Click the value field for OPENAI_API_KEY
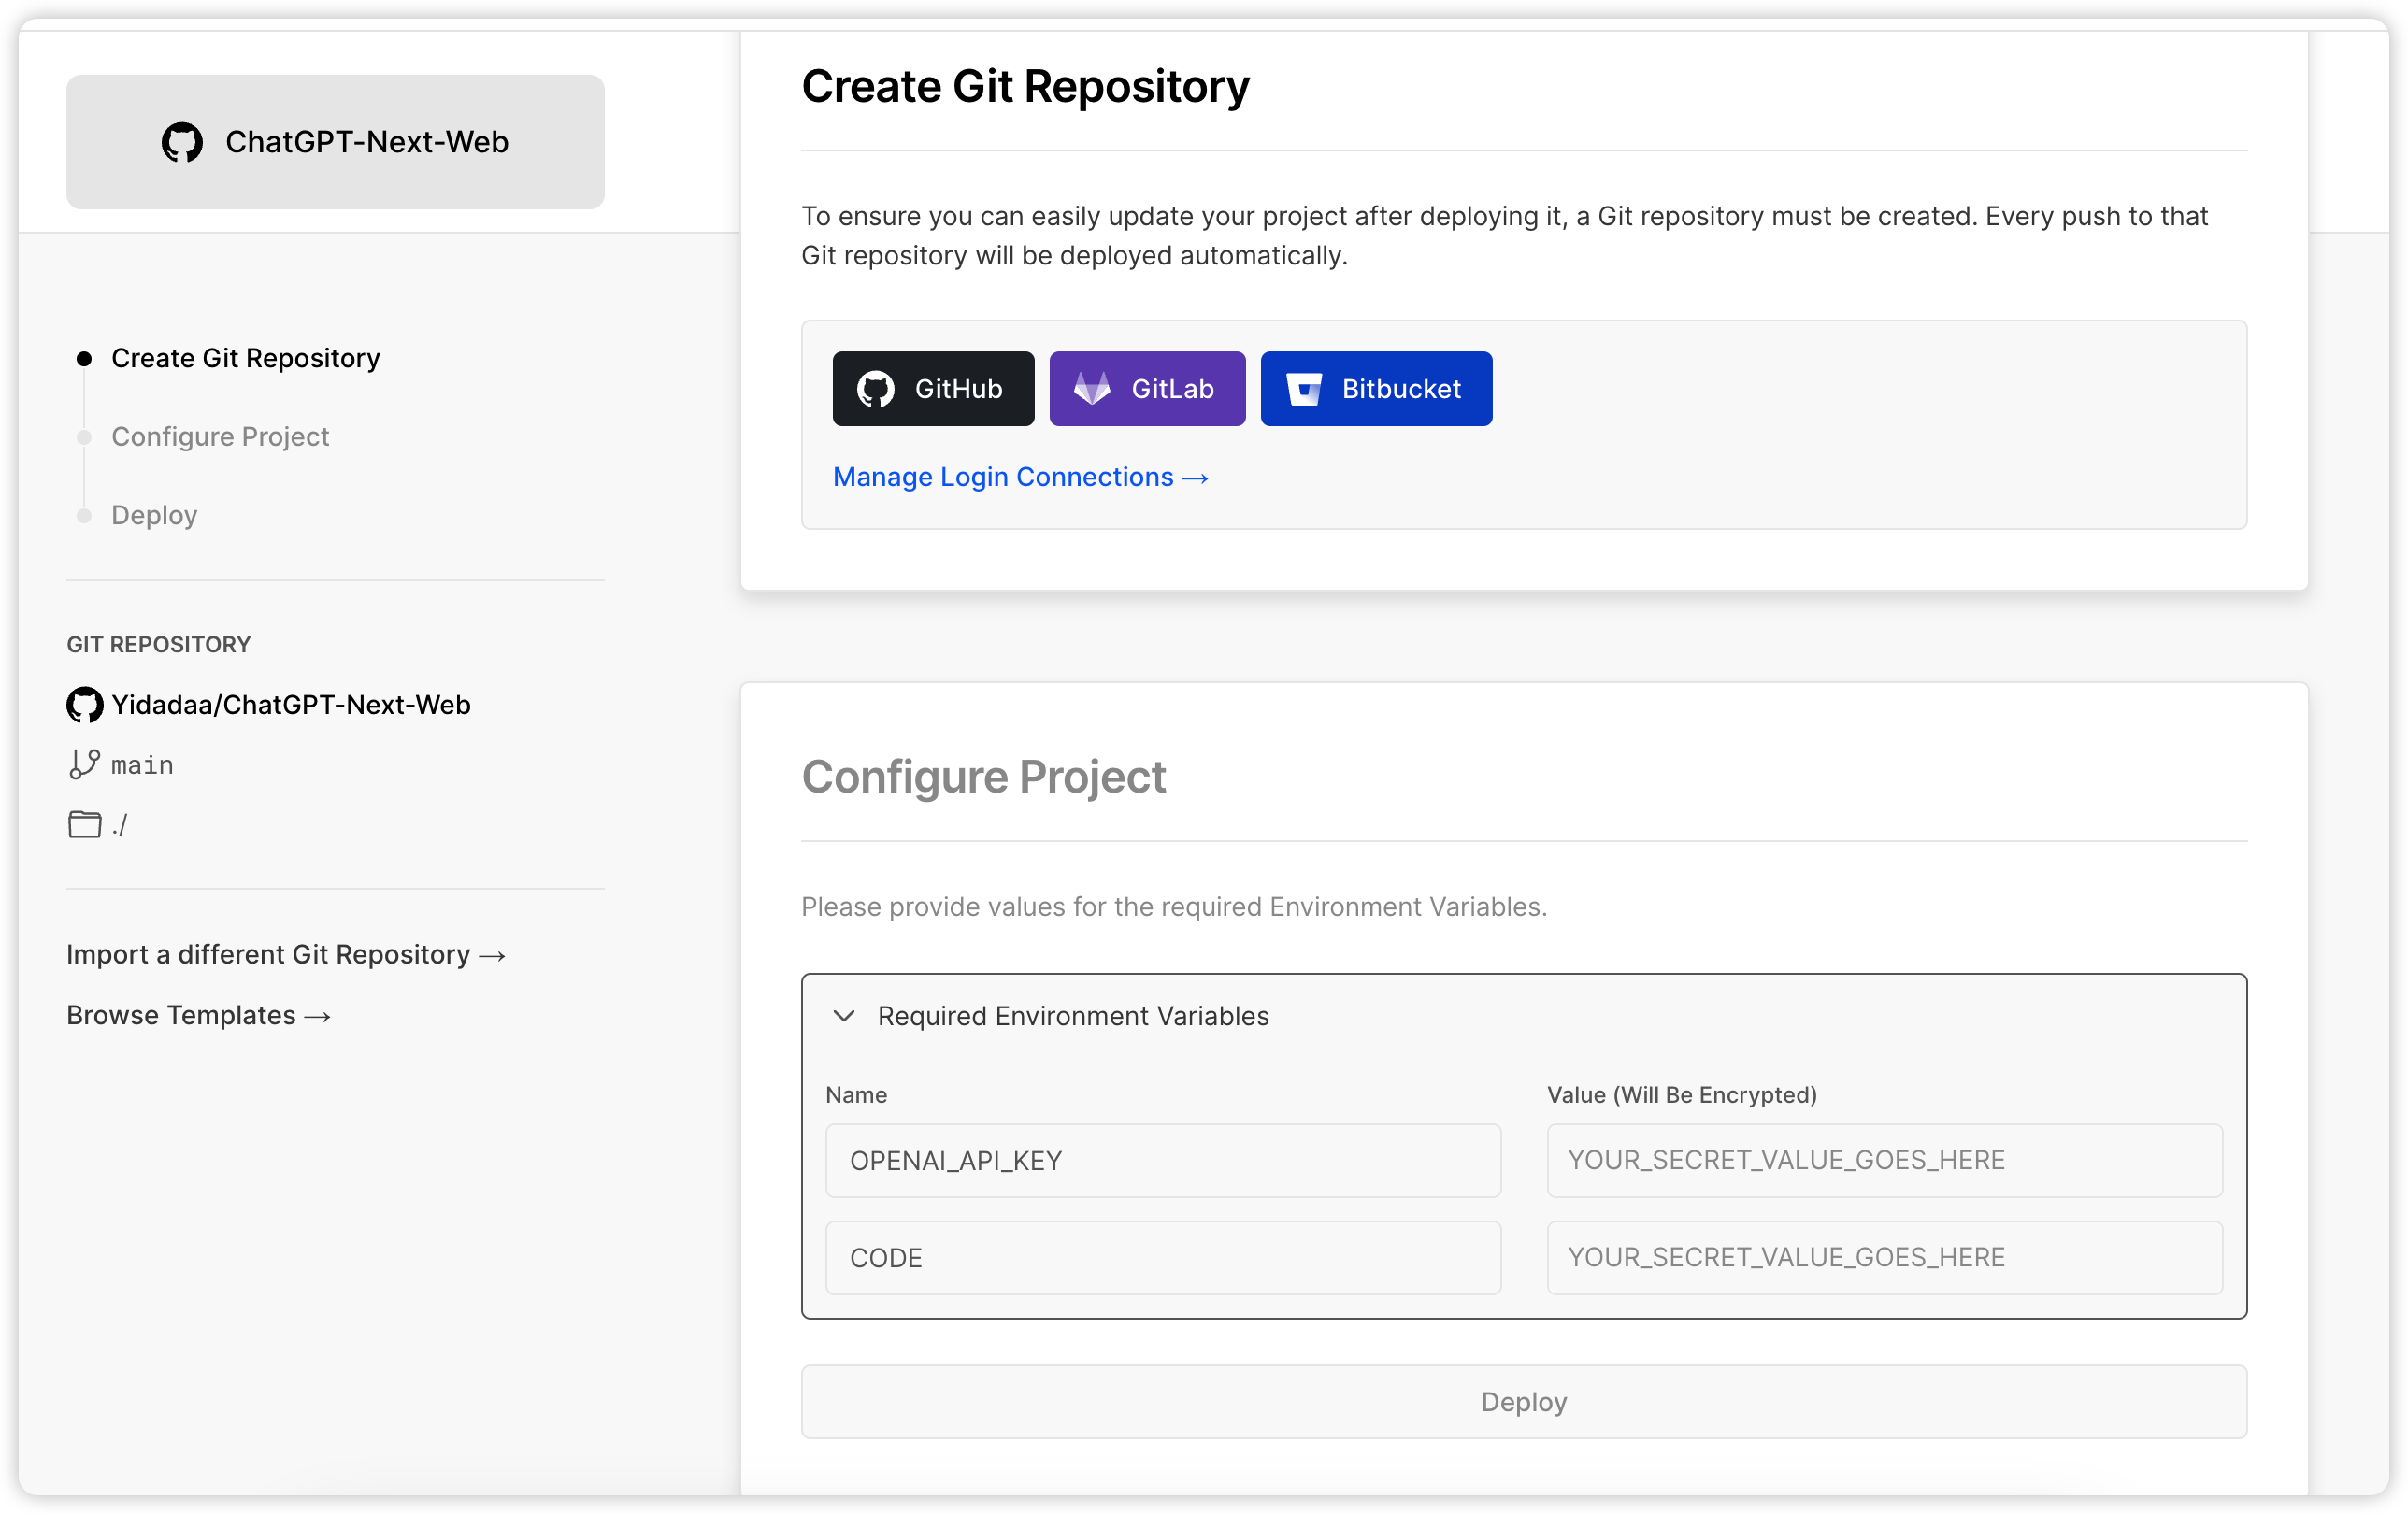Viewport: 2408px width, 1514px height. (x=1884, y=1161)
